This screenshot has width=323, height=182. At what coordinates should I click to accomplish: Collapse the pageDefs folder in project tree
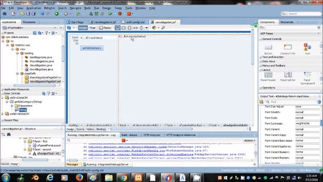click(x=17, y=73)
